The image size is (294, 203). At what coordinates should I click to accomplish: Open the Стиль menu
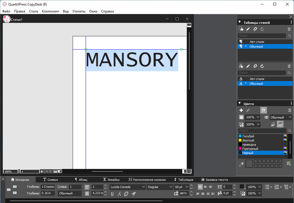33,10
